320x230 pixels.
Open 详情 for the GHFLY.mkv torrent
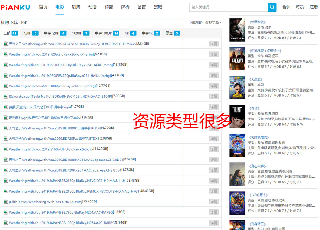(214, 44)
